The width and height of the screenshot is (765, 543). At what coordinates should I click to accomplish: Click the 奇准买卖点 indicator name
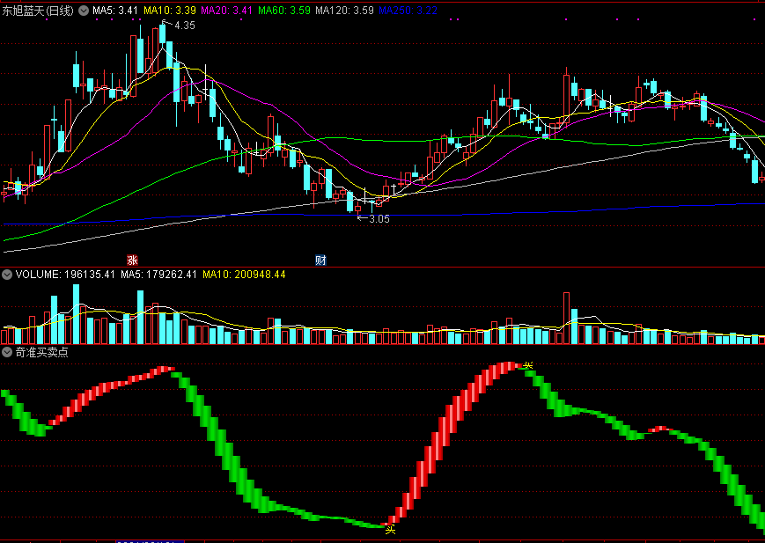click(x=42, y=352)
